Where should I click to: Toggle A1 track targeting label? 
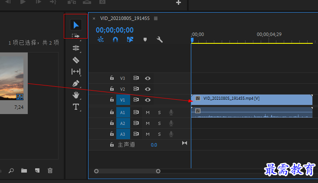pyautogui.click(x=123, y=112)
